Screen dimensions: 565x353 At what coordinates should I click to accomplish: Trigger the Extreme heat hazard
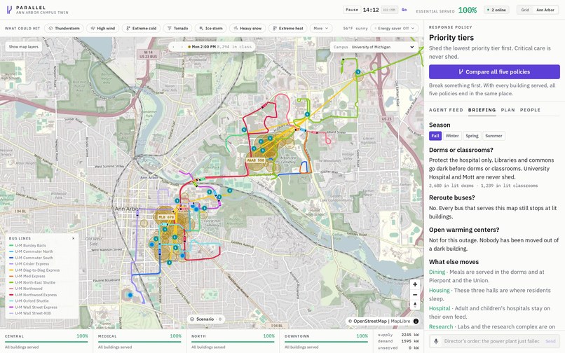click(288, 28)
